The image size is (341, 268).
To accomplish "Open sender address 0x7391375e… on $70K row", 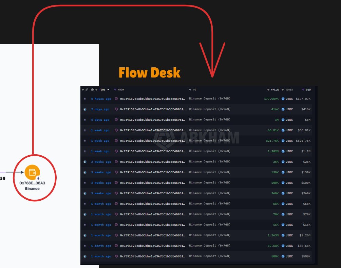I will click(152, 214).
